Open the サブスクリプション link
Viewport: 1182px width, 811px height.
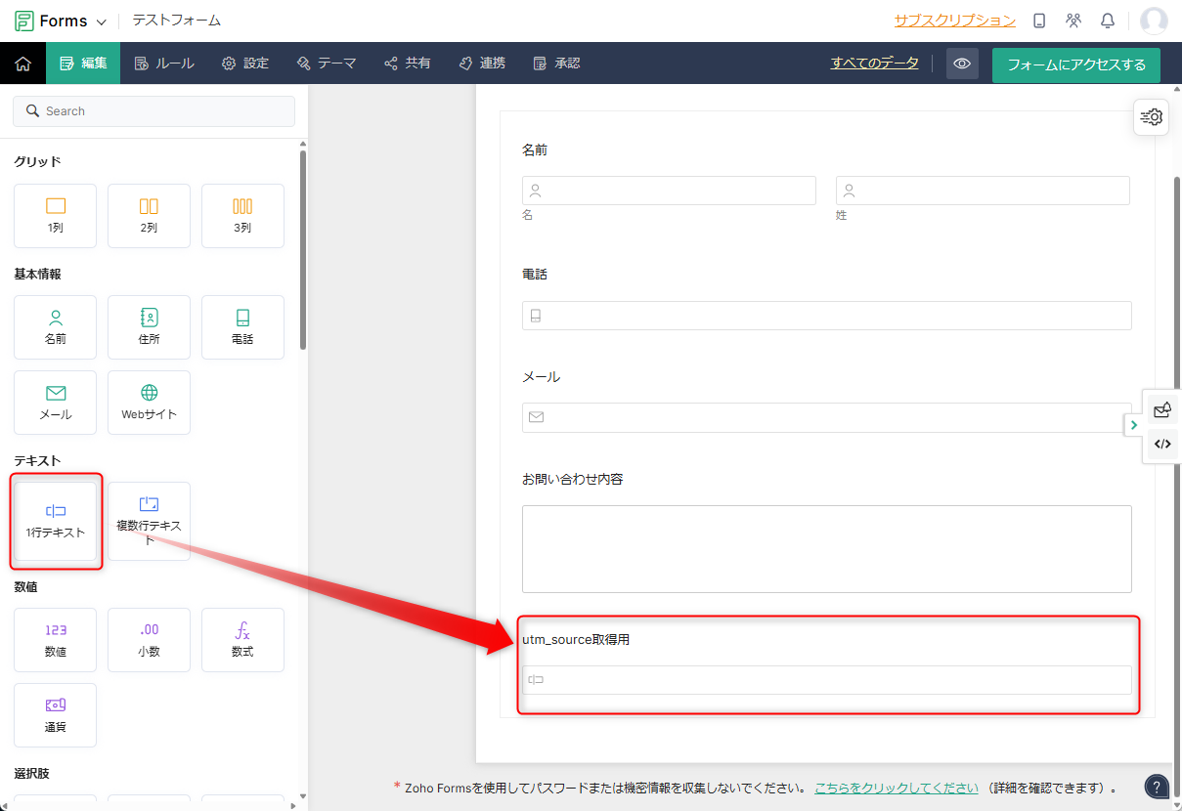(x=954, y=21)
